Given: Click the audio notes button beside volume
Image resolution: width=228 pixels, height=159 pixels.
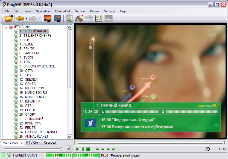Looking at the screenshot, I should (x=68, y=149).
